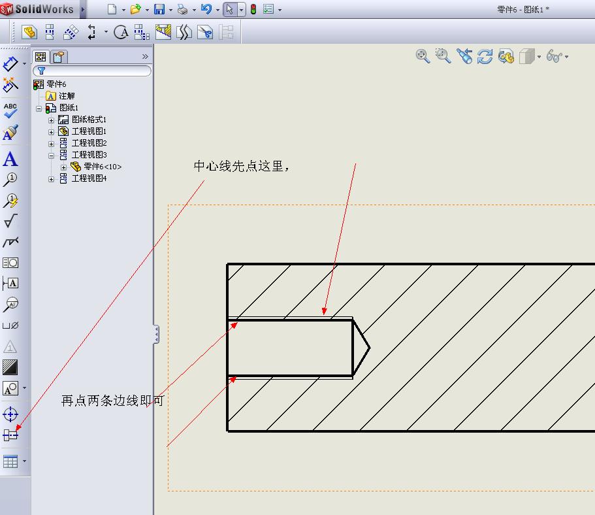The image size is (595, 515).
Task: Expand the 工程视图4 node
Action: 51,179
